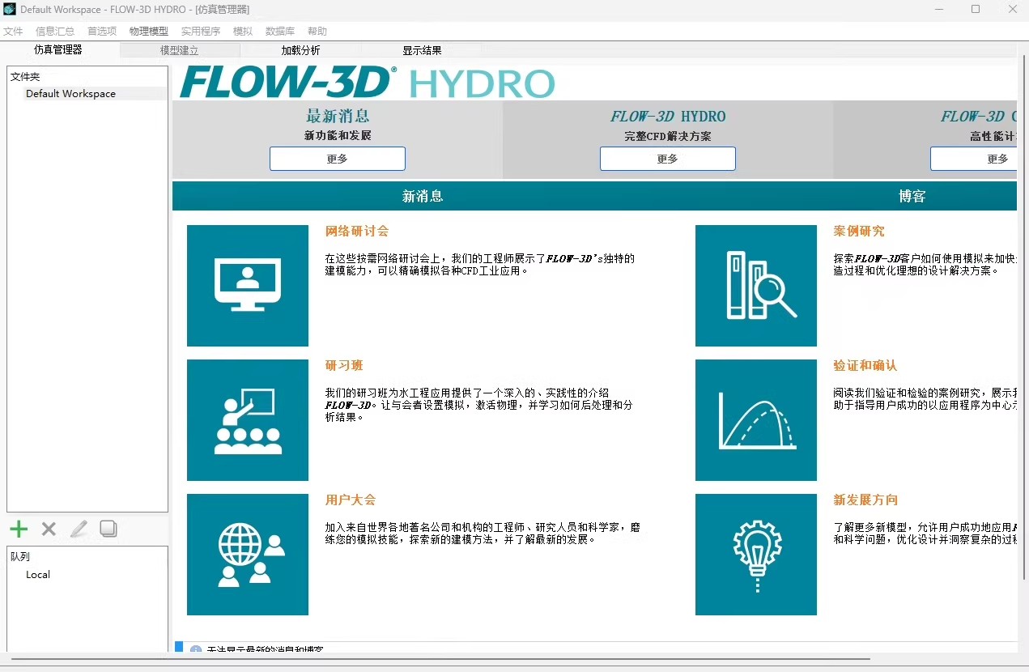
Task: Open the 新发展方向 lightbulb gear tile
Action: [756, 555]
